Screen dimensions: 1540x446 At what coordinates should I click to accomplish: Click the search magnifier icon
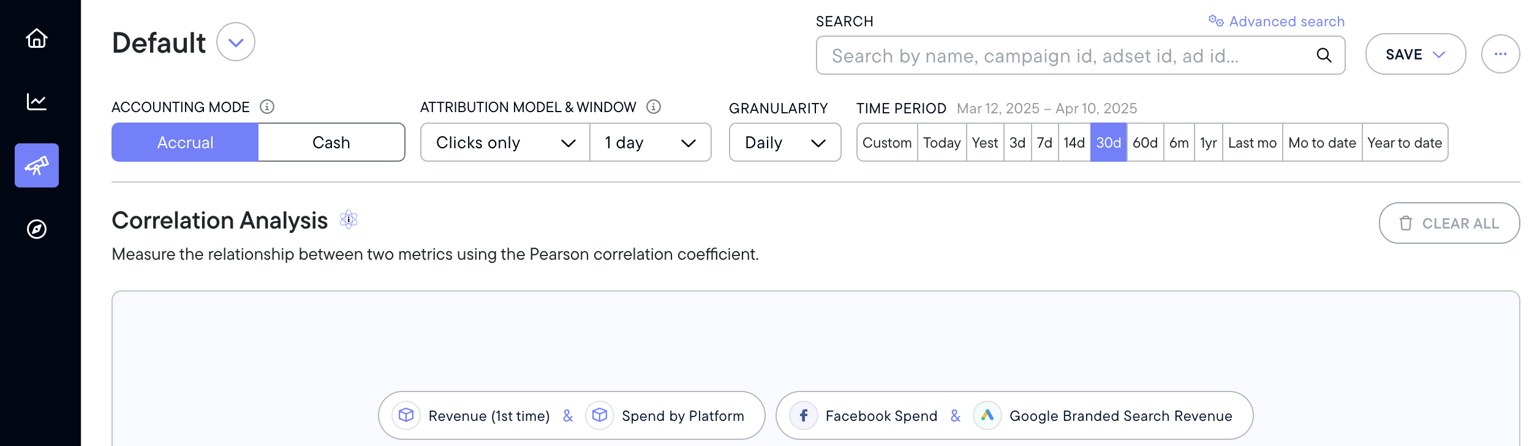[1324, 56]
